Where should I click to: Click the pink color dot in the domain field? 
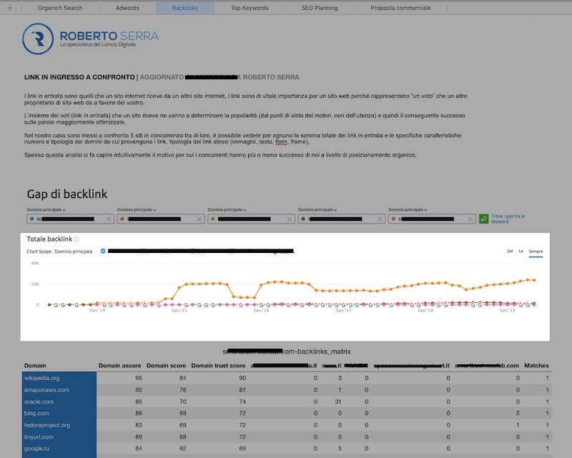pos(393,219)
